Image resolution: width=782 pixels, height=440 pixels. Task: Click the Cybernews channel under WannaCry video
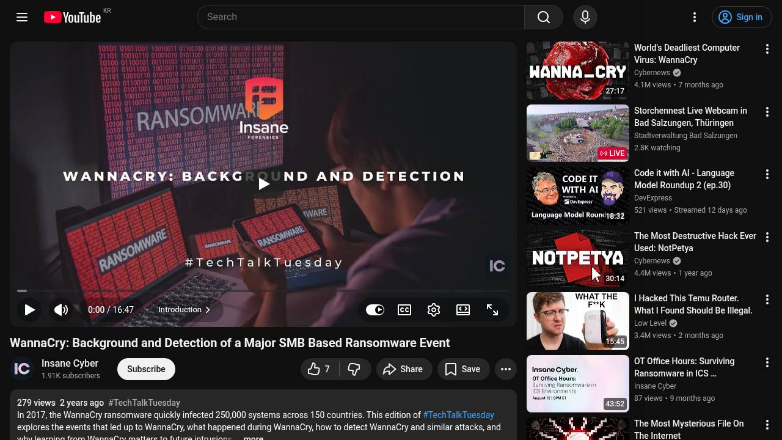pyautogui.click(x=652, y=73)
